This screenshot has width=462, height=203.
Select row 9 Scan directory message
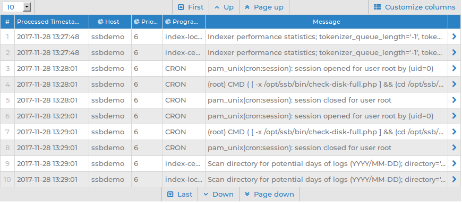click(x=327, y=164)
